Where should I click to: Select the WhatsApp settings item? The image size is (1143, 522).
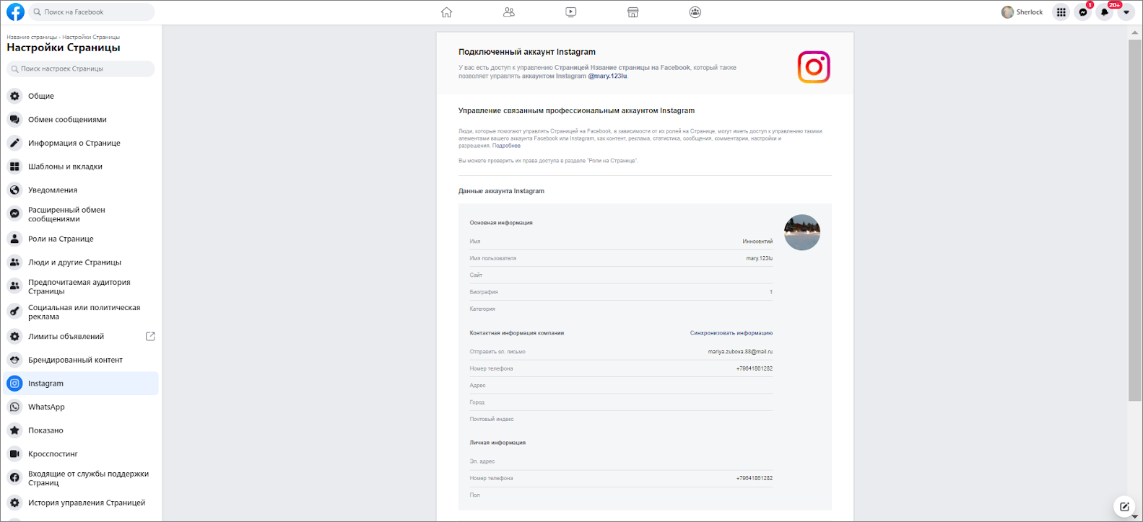tap(81, 407)
